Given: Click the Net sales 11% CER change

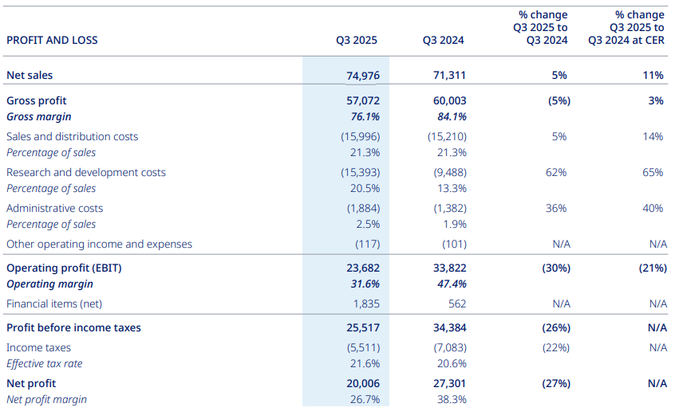Looking at the screenshot, I should pos(653,75).
